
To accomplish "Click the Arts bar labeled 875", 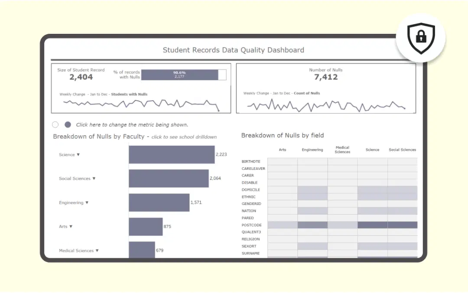I will click(145, 226).
